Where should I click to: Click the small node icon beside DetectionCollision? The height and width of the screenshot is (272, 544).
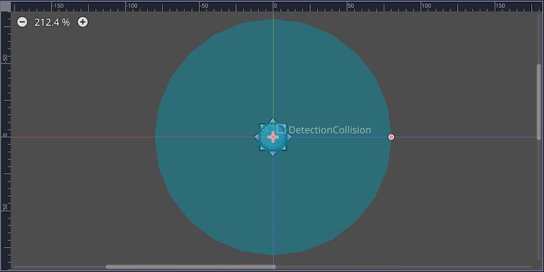tap(281, 129)
